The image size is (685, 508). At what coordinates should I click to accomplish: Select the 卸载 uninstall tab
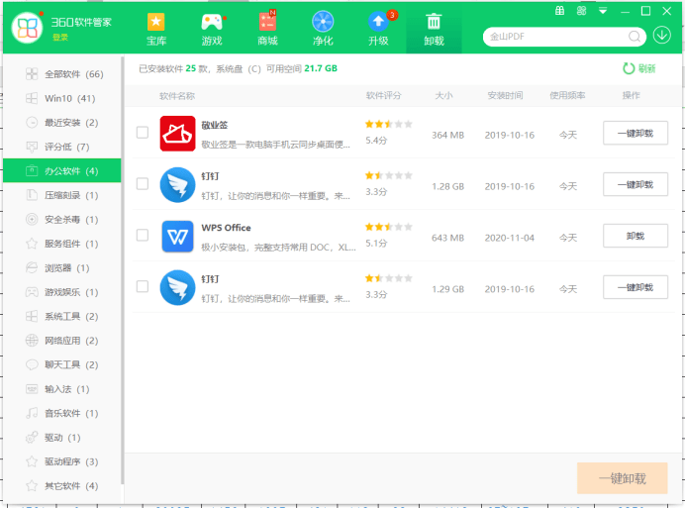(434, 30)
